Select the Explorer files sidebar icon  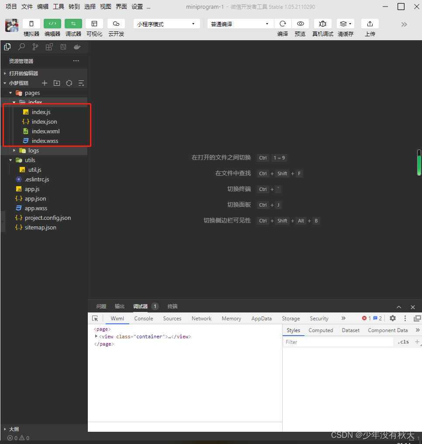click(x=7, y=47)
